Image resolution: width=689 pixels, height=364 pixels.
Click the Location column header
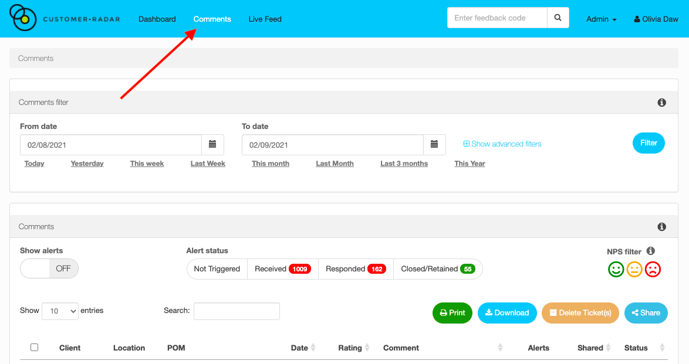click(129, 348)
